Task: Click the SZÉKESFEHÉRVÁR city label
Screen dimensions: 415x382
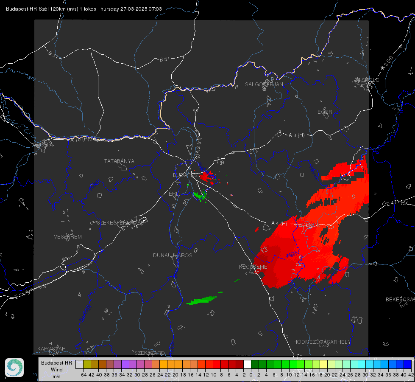Action: [x=120, y=223]
